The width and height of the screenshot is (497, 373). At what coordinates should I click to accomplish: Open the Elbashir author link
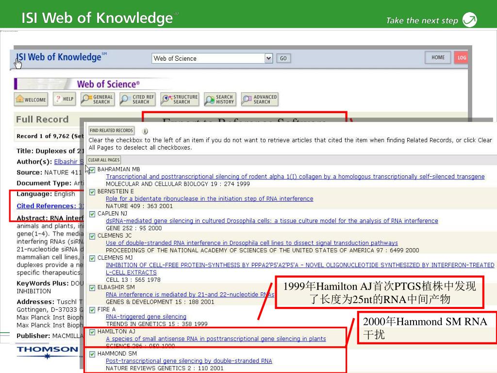coord(68,162)
